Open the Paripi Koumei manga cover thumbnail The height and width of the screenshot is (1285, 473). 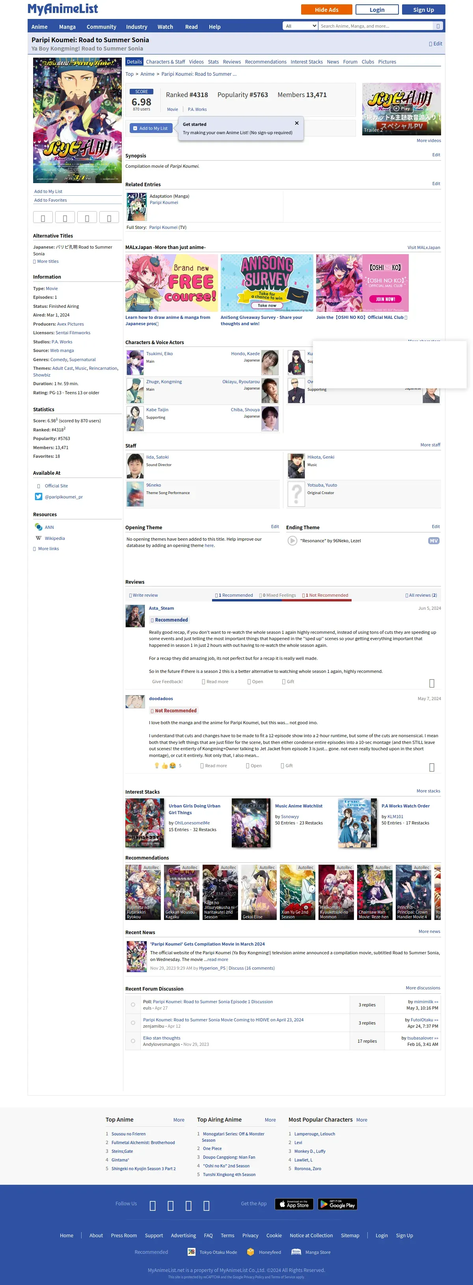136,206
